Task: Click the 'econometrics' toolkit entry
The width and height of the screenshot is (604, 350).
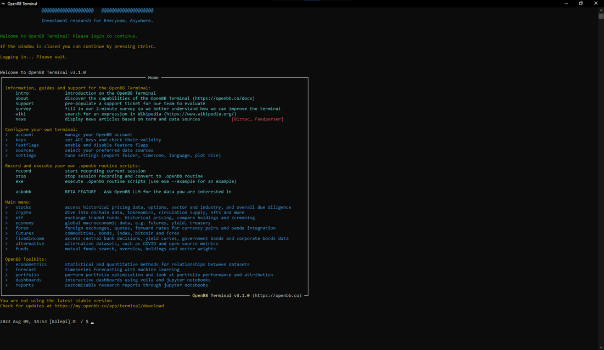Action: (31, 265)
